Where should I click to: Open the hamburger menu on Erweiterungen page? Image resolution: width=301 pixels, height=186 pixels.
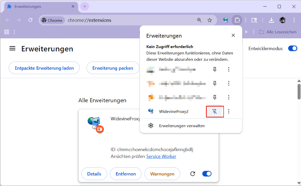[12, 48]
